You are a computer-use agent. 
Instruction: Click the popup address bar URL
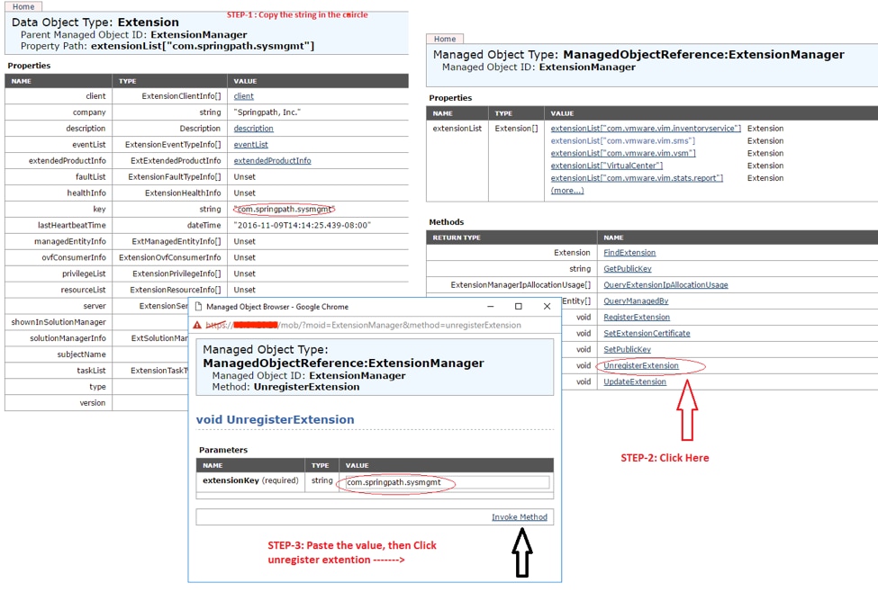click(x=364, y=325)
